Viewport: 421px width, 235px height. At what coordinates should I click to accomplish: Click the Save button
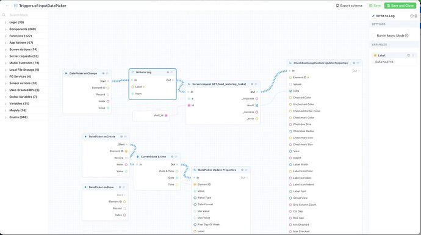[375, 5]
